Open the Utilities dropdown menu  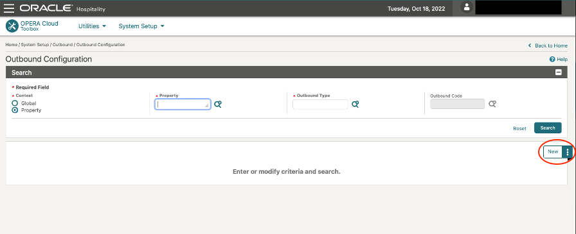[x=92, y=26]
